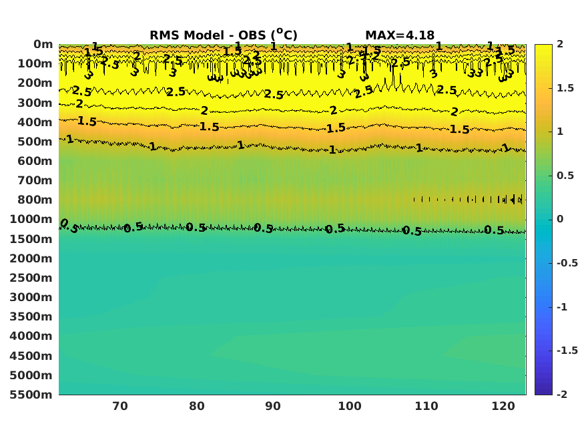
Task: Select the x-axis tick label 80
Action: (197, 406)
